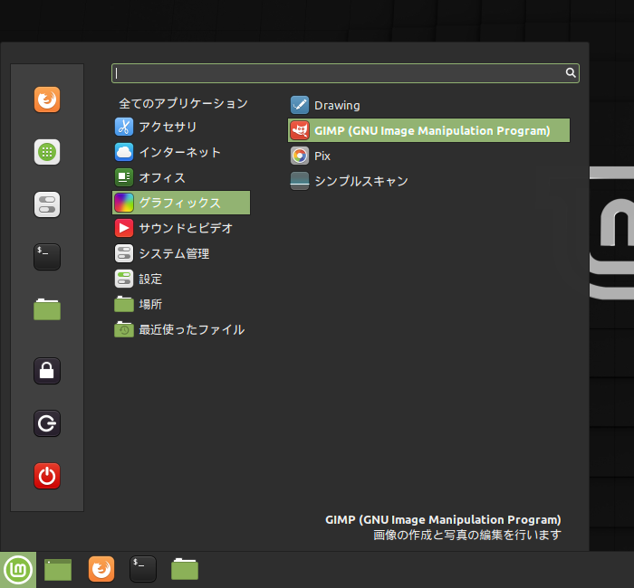Launch Software Manager from favorites sidebar
The width and height of the screenshot is (634, 588).
pos(47,152)
